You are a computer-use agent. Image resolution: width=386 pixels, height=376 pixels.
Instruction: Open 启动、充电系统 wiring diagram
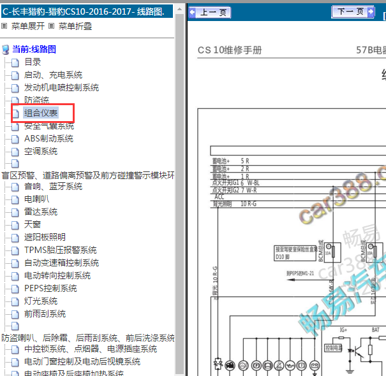[53, 75]
